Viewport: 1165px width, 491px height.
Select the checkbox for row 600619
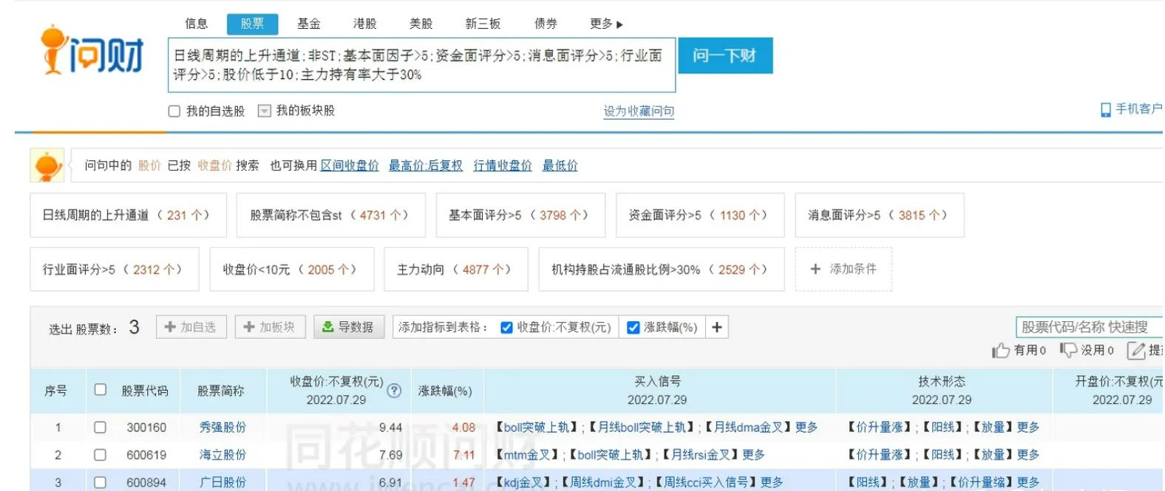[x=100, y=455]
